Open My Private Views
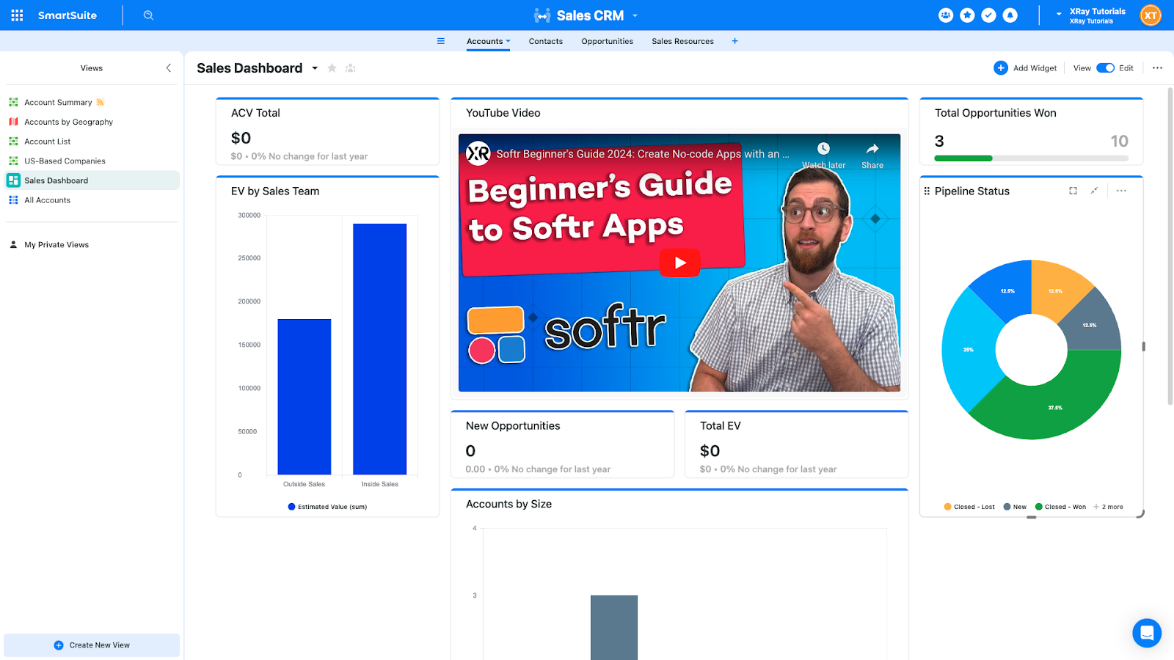The width and height of the screenshot is (1174, 660). point(56,245)
